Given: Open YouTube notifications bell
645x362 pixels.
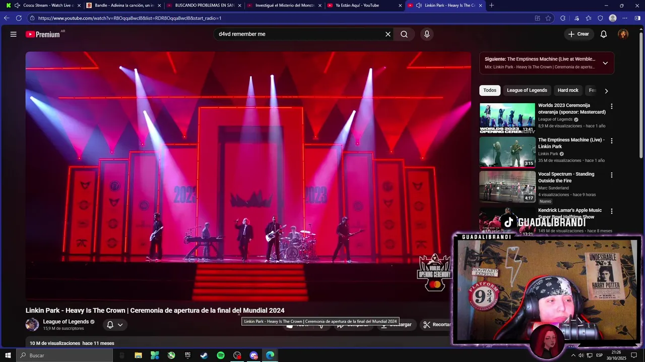Looking at the screenshot, I should pos(604,34).
